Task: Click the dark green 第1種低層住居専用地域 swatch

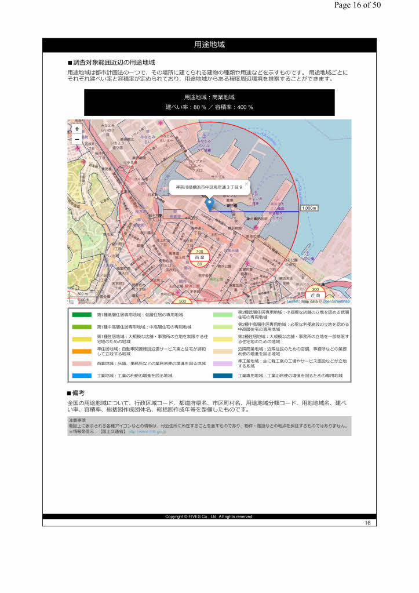Action: tap(82, 315)
